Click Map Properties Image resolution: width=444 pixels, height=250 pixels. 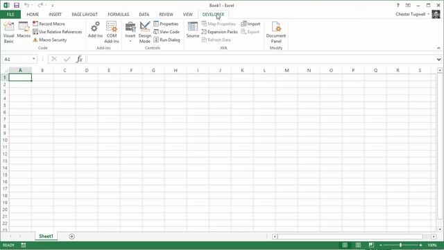(x=219, y=24)
